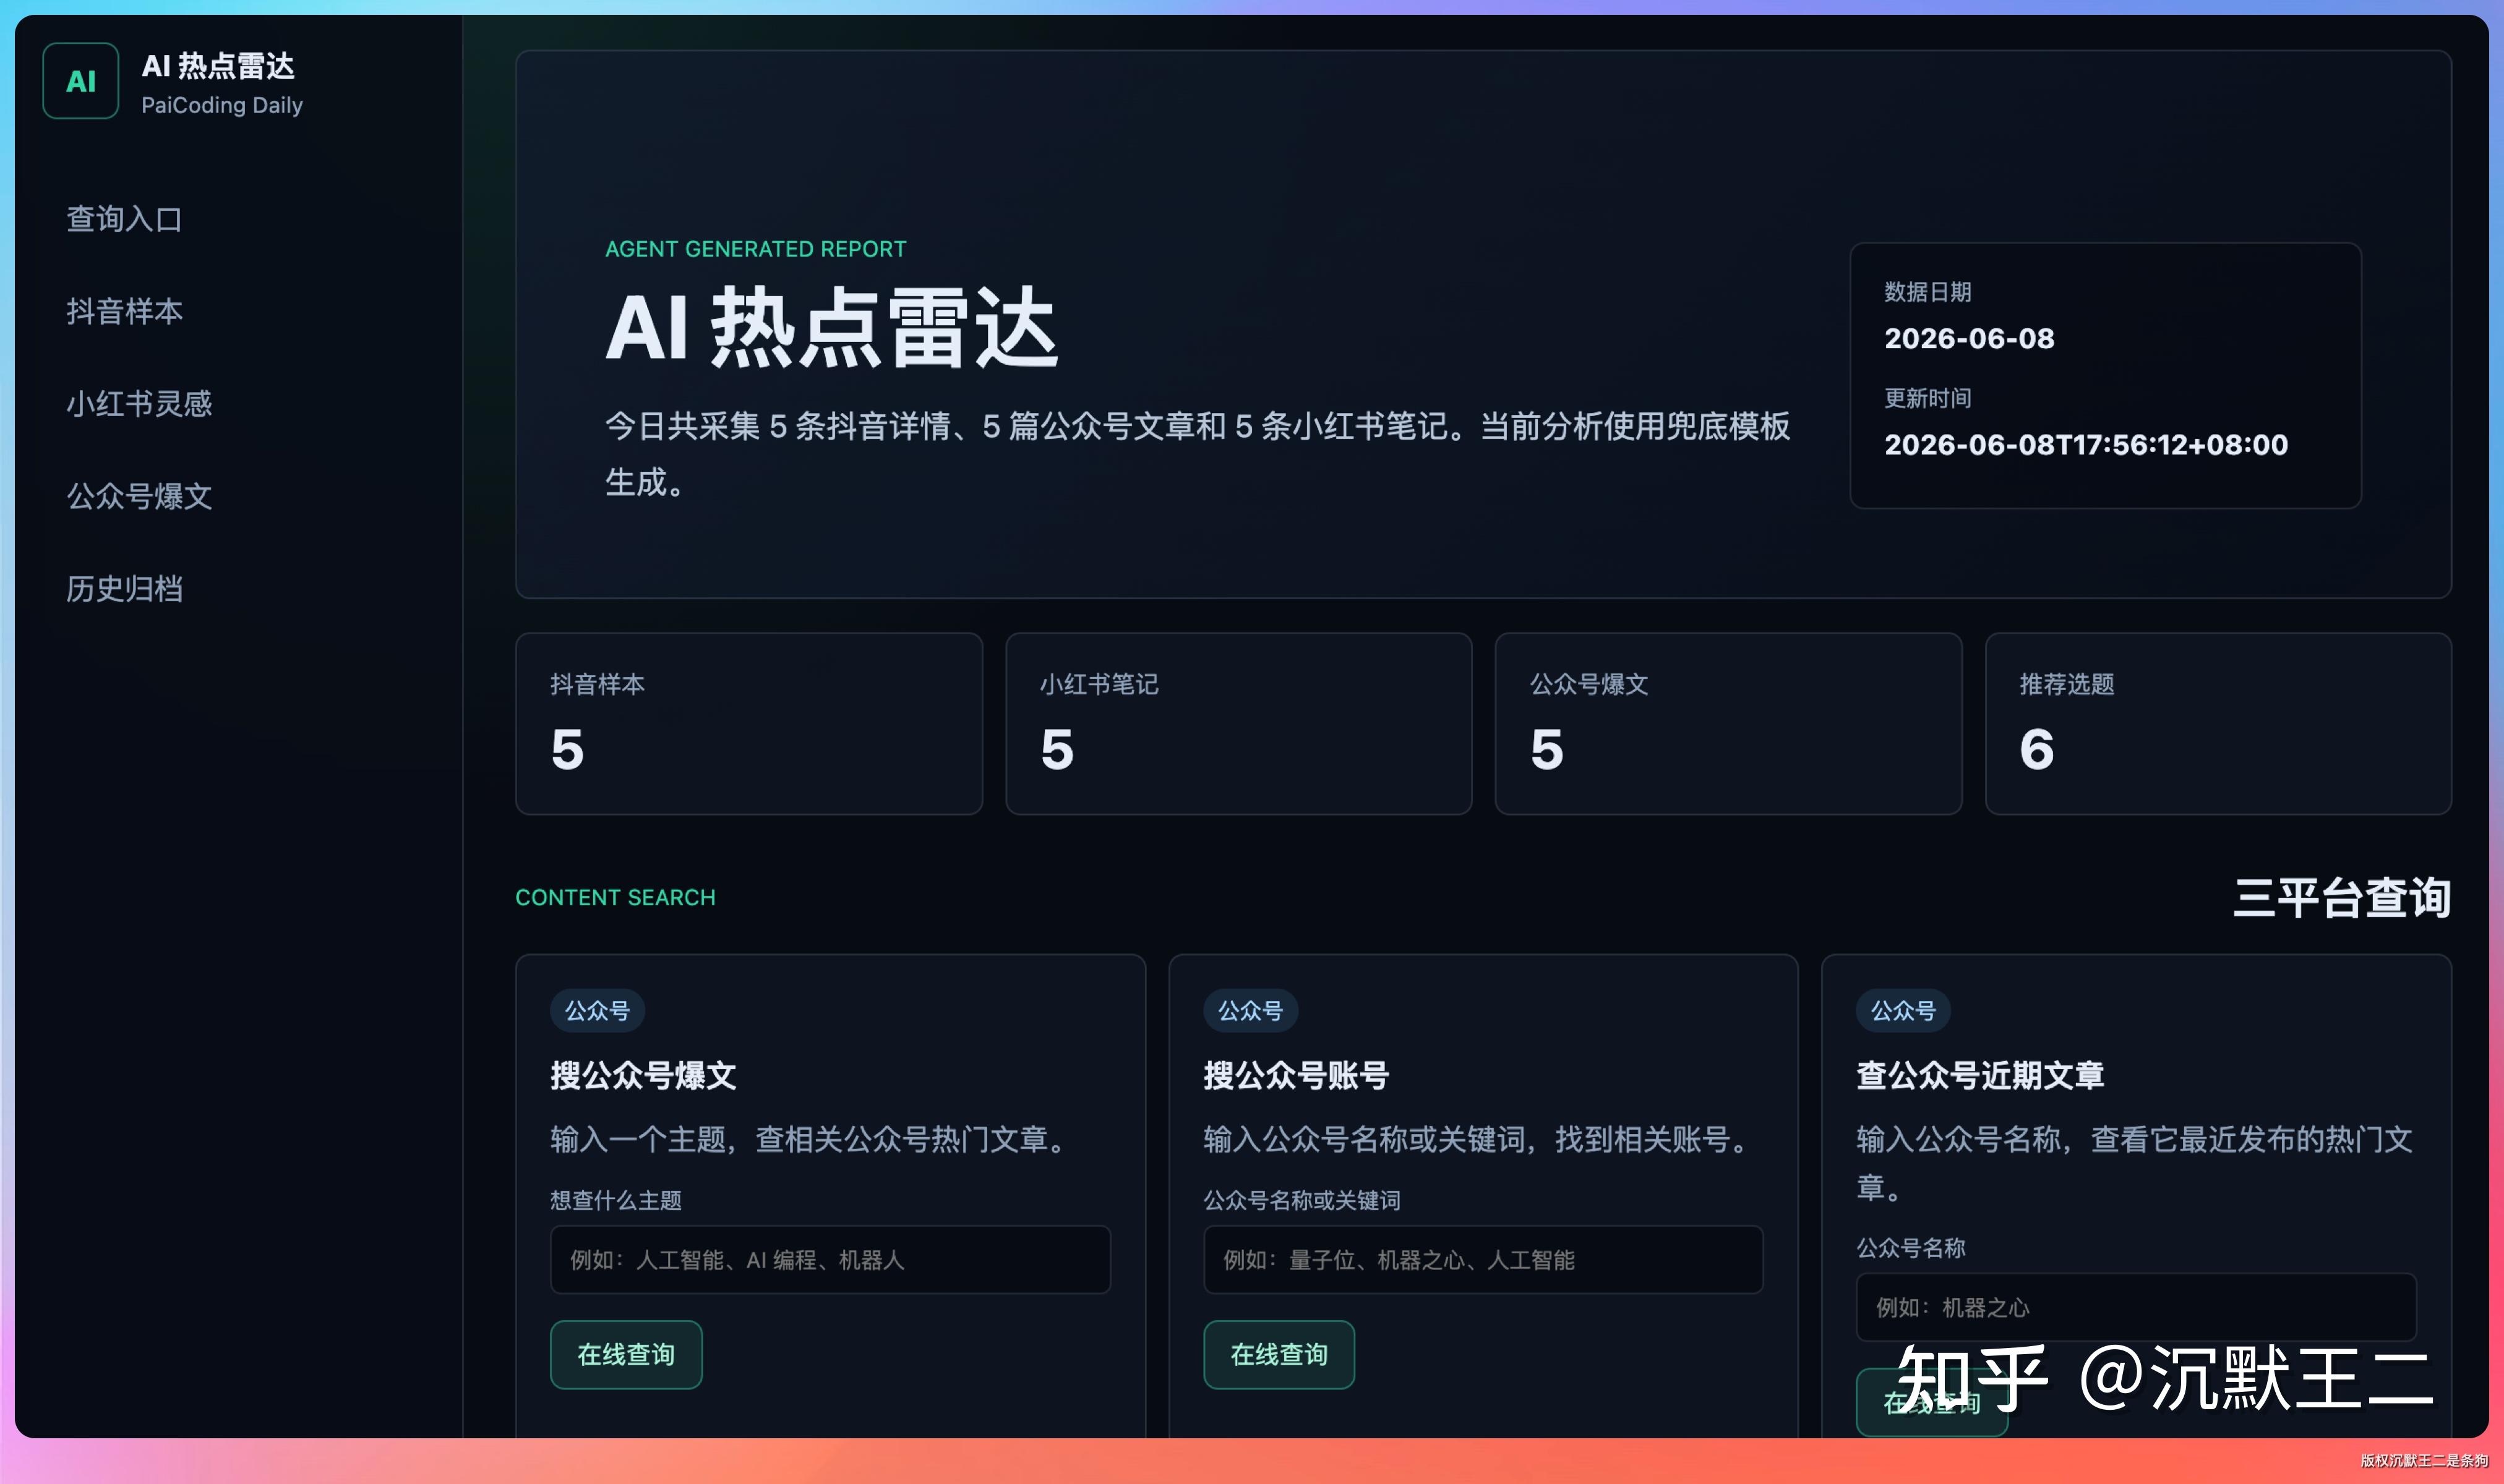Click the data date 2026-06-08
This screenshot has height=1484, width=2504.
coord(1969,339)
